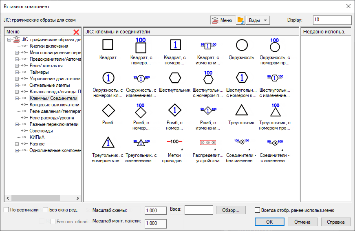Select Квадрат with number 1 inside
The height and width of the screenshot is (231, 355).
[175, 45]
